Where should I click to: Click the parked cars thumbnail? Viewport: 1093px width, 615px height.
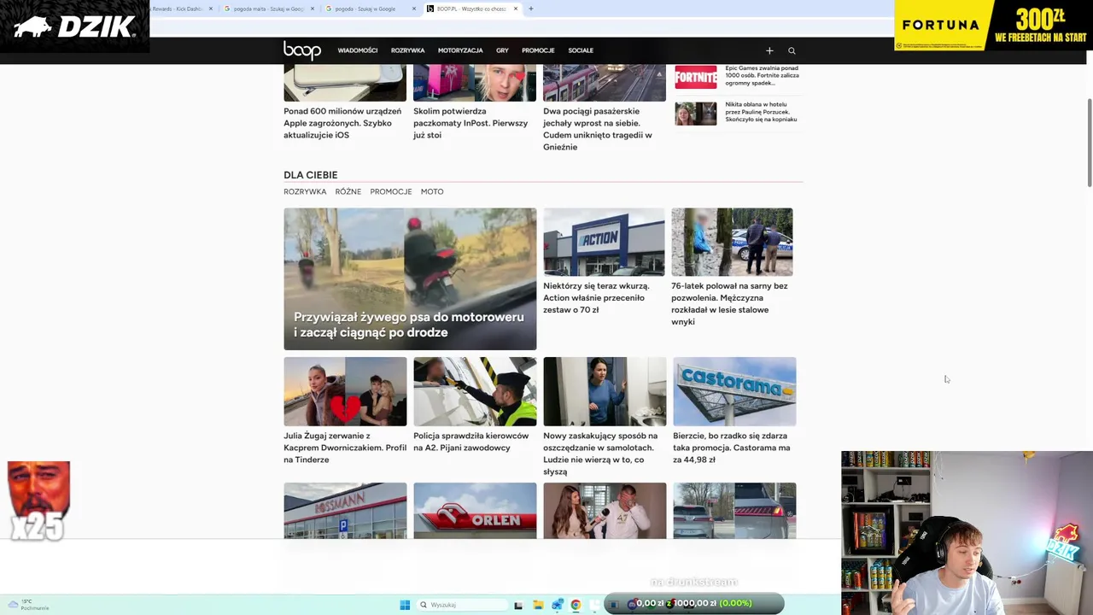click(x=734, y=511)
